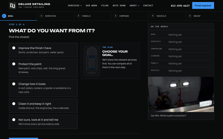Screen dimensions: 223x139
Task: Click step 2 number badge for Services
Action: (41, 16)
